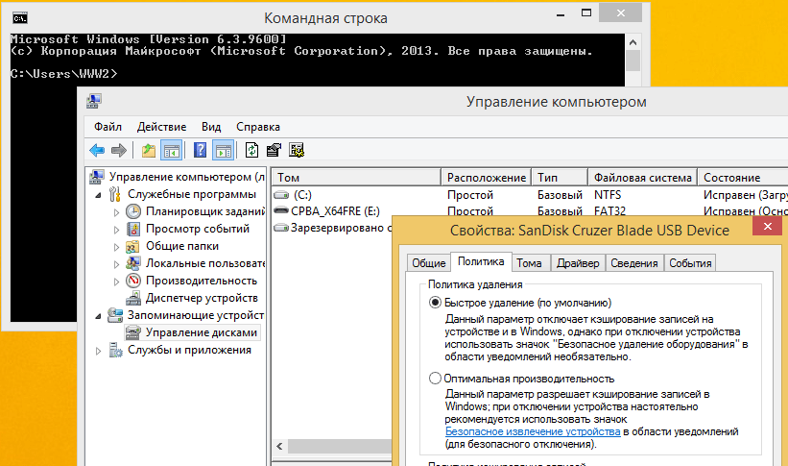Click the volume list horizontal scrollbar
Viewport: 788px width, 466px height.
pos(336,447)
